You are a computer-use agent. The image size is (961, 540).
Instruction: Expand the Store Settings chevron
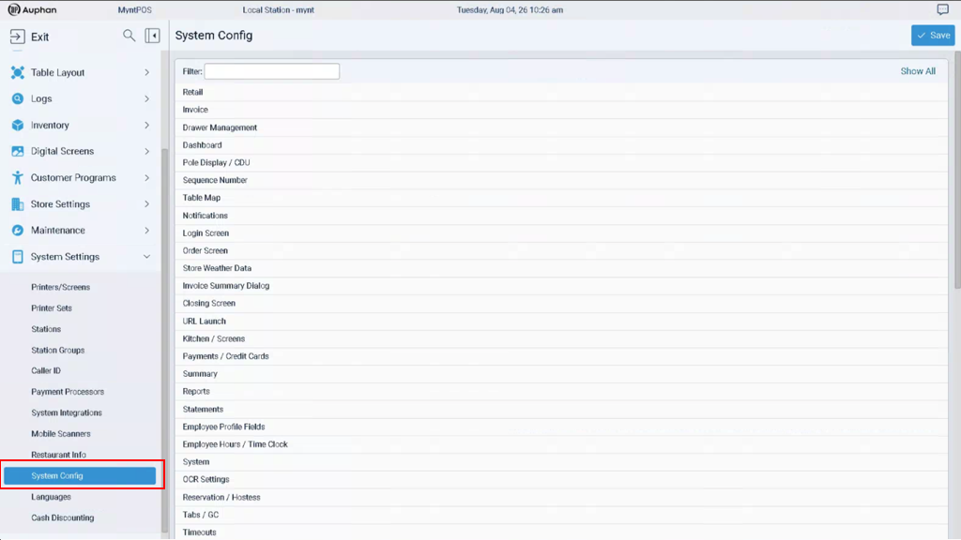[x=147, y=203]
